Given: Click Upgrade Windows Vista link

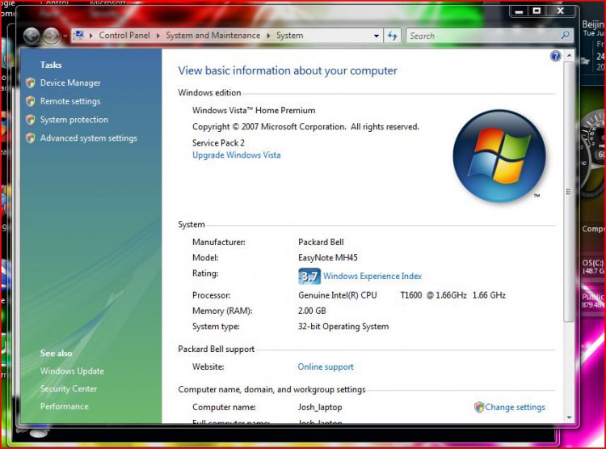Looking at the screenshot, I should (x=237, y=155).
